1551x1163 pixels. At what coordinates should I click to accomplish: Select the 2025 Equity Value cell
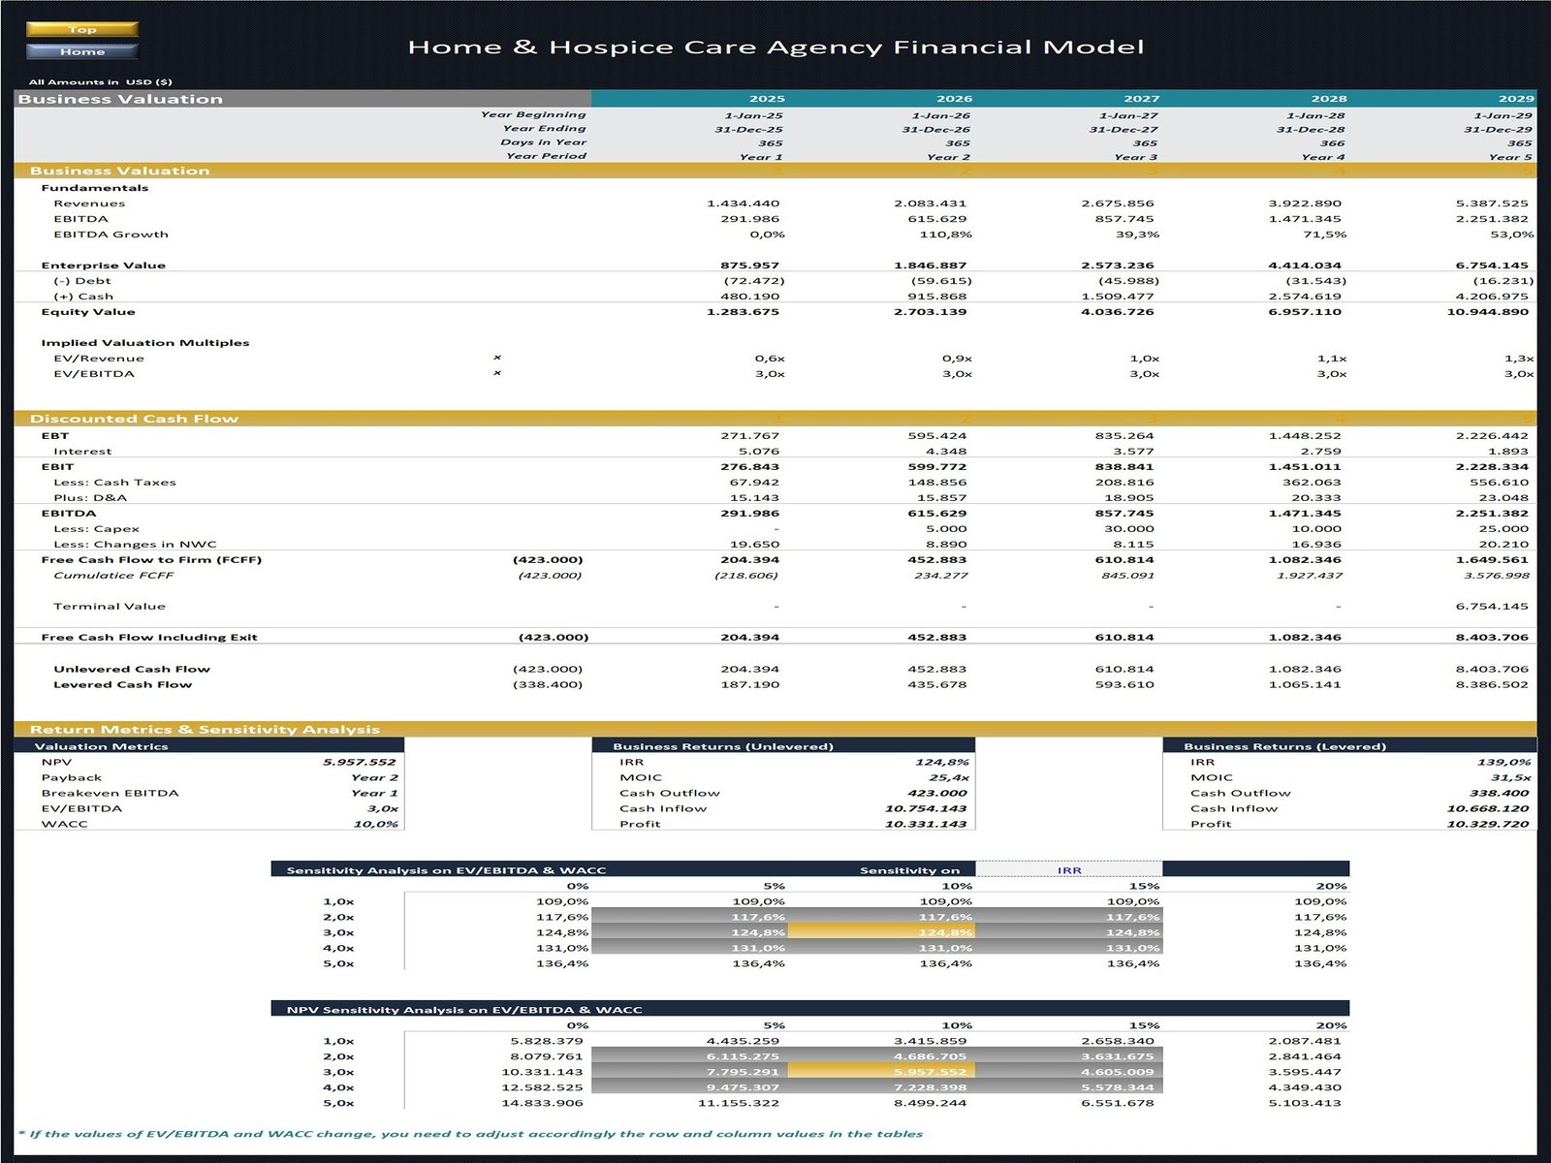tap(743, 312)
